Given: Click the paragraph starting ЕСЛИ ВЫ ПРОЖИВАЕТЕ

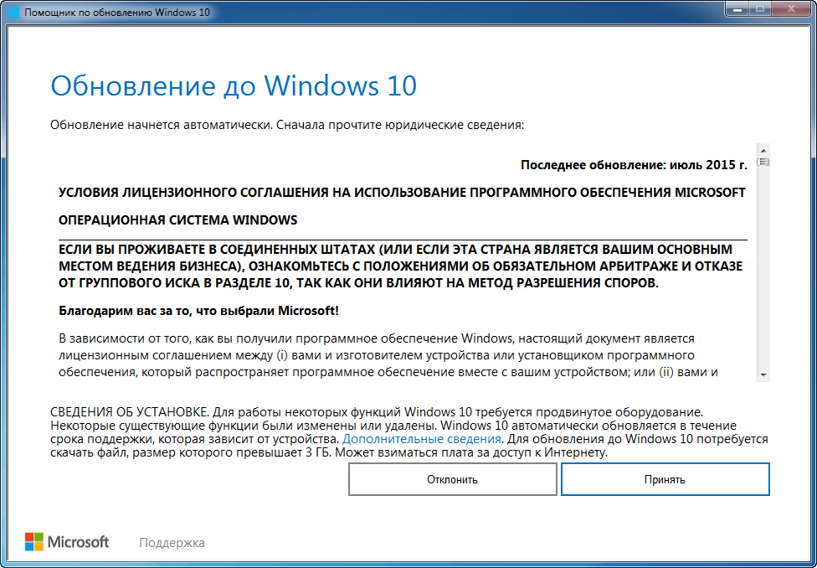Looking at the screenshot, I should click(401, 266).
